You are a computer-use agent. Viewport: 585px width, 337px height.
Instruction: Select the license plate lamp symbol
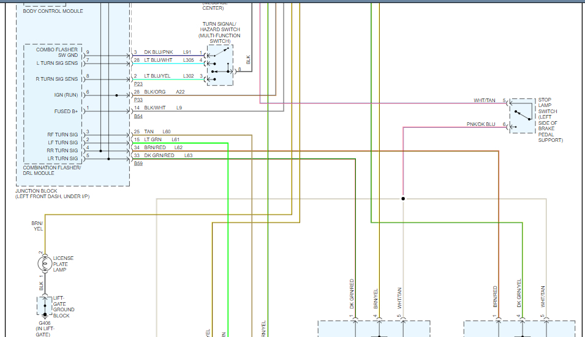coord(44,264)
